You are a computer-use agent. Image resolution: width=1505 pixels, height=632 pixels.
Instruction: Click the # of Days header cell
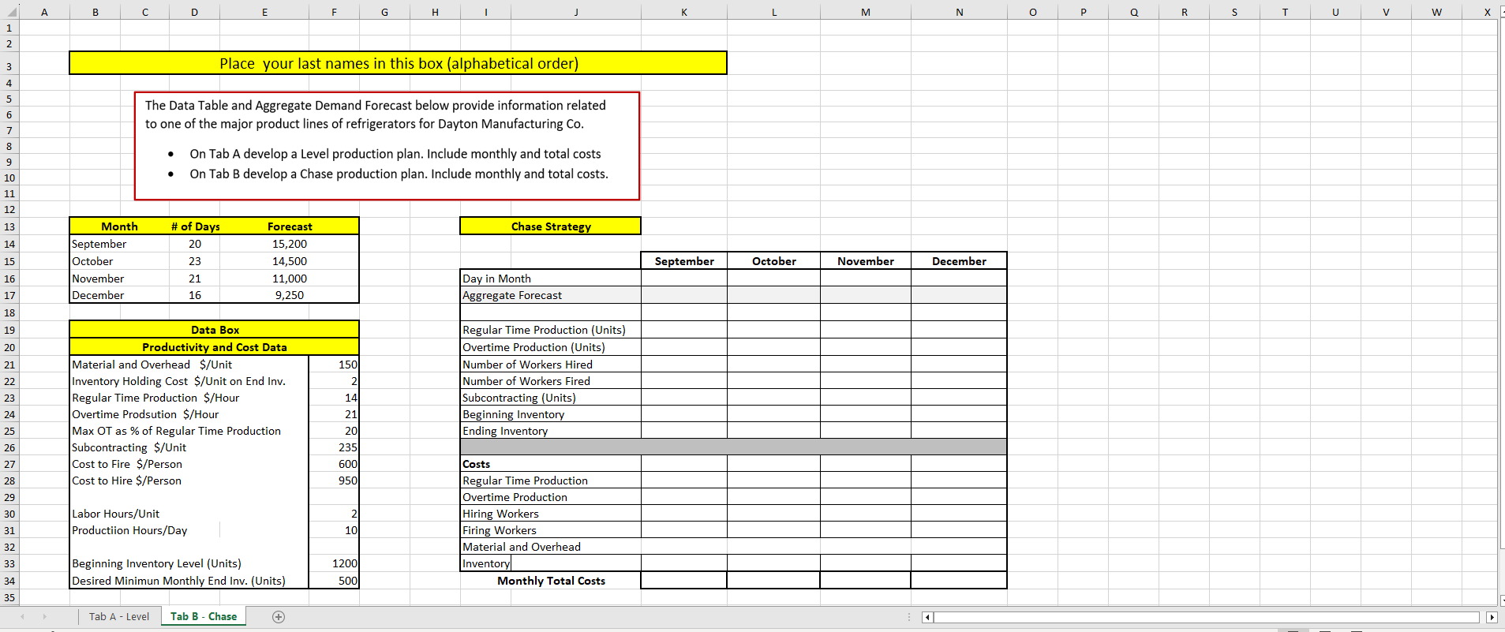195,226
